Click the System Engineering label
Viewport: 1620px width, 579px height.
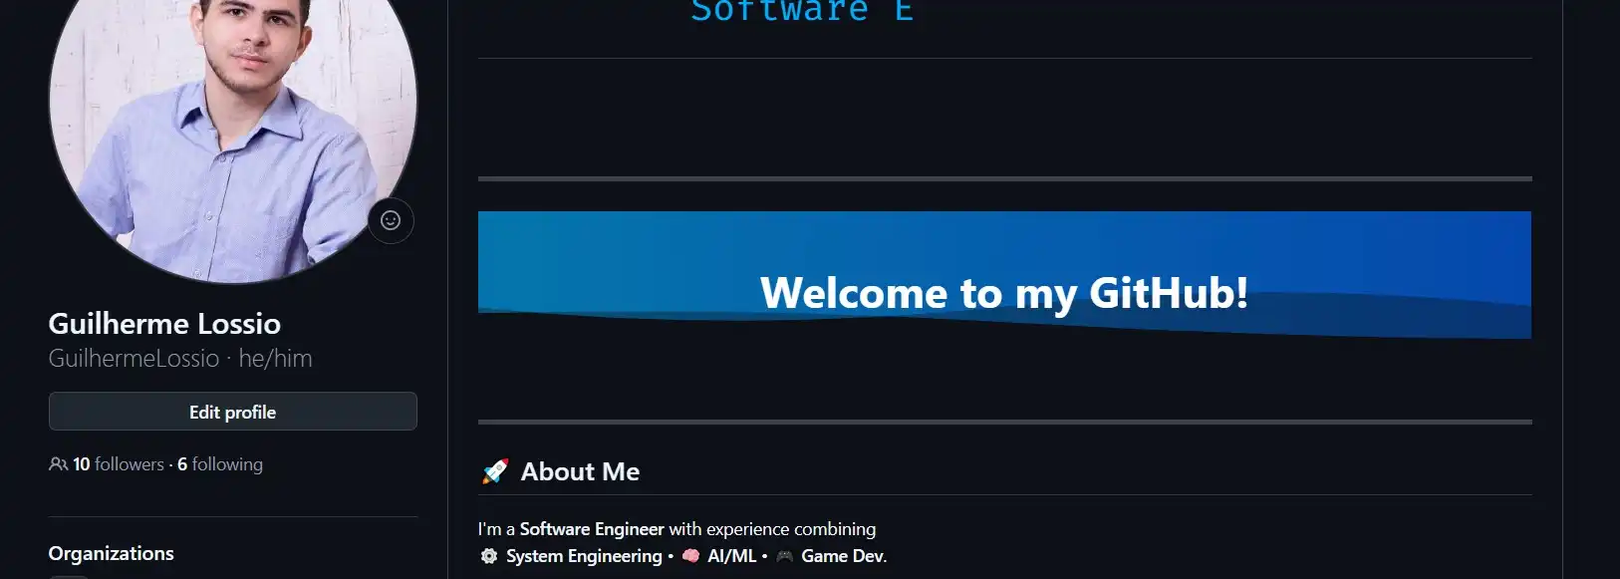(x=584, y=556)
